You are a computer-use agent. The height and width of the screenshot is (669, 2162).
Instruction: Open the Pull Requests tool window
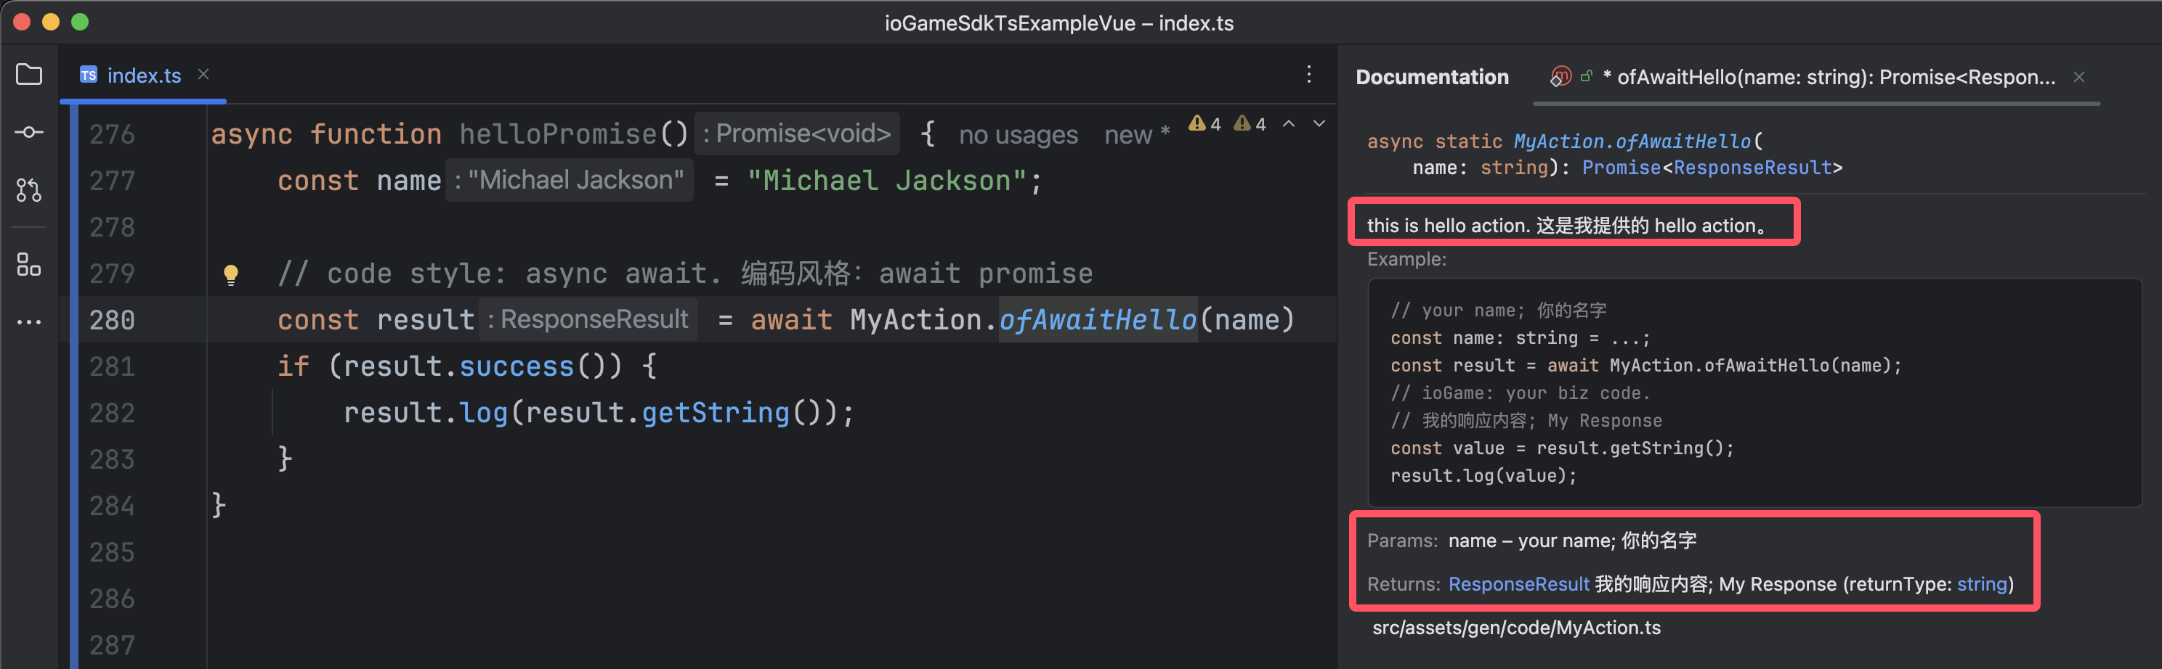click(x=28, y=190)
